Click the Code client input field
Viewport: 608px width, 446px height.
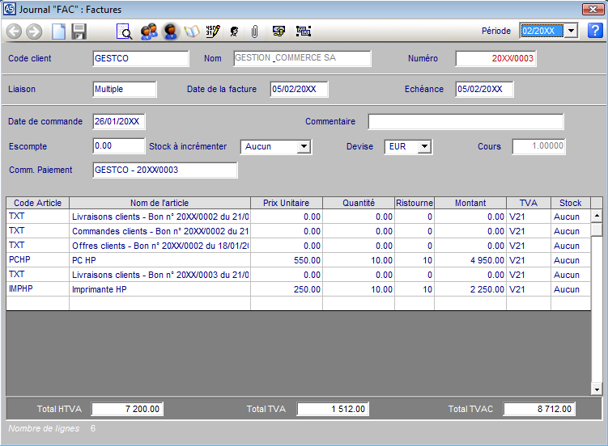coord(141,59)
